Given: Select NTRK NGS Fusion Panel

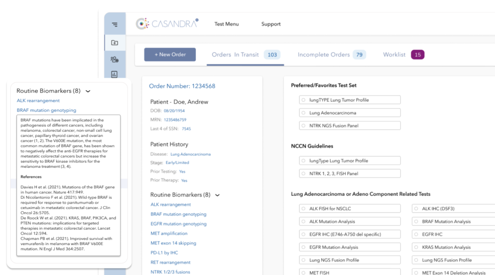Looking at the screenshot, I should (350, 126).
